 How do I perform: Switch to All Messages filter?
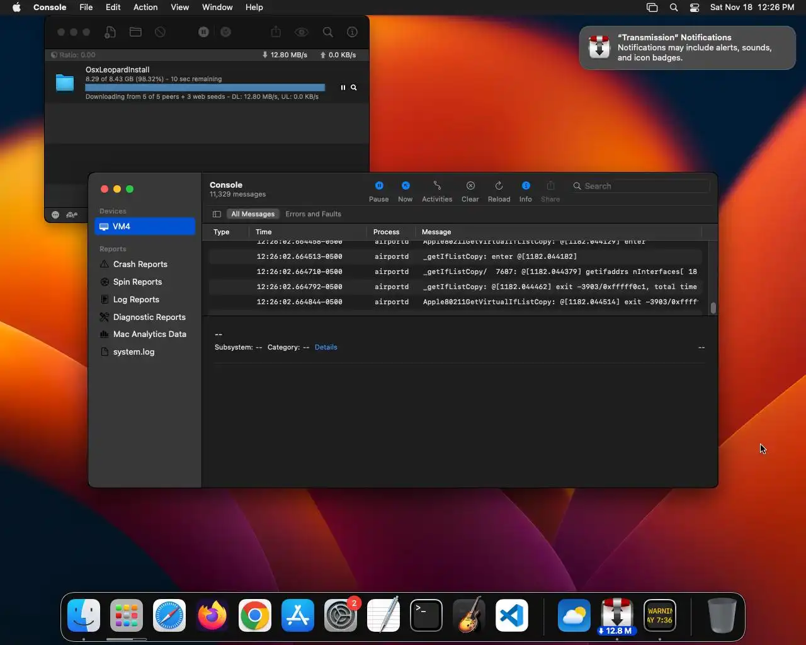[253, 214]
